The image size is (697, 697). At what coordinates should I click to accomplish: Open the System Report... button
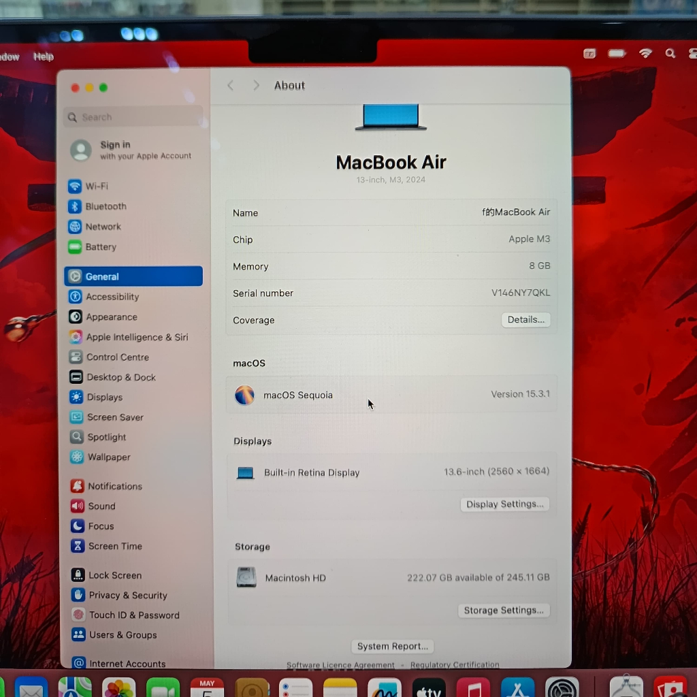point(392,647)
